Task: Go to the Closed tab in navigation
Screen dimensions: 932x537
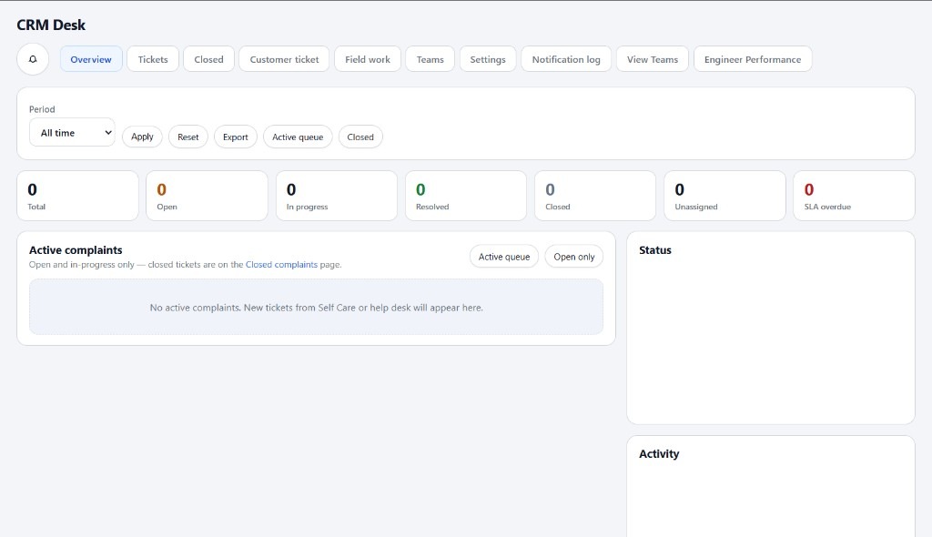Action: [208, 59]
